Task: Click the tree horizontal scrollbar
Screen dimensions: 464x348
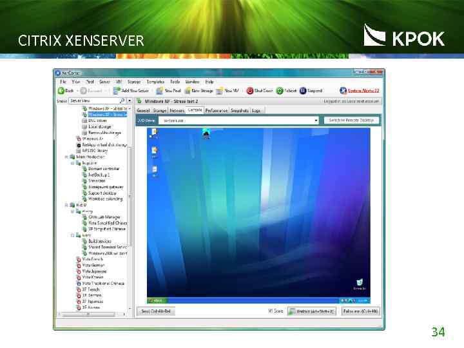Action: point(93,314)
